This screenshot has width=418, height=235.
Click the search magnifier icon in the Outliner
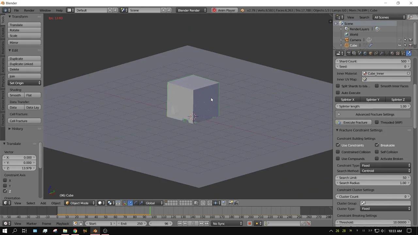coord(411,17)
